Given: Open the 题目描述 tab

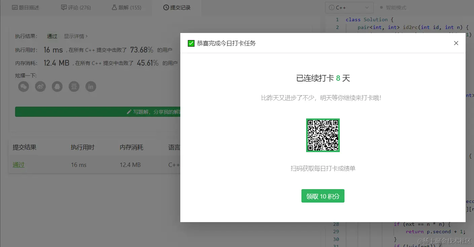Looking at the screenshot, I should coord(26,7).
